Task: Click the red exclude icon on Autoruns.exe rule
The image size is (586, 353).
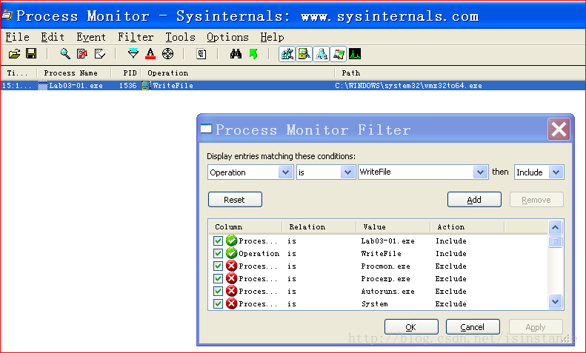Action: coord(231,291)
